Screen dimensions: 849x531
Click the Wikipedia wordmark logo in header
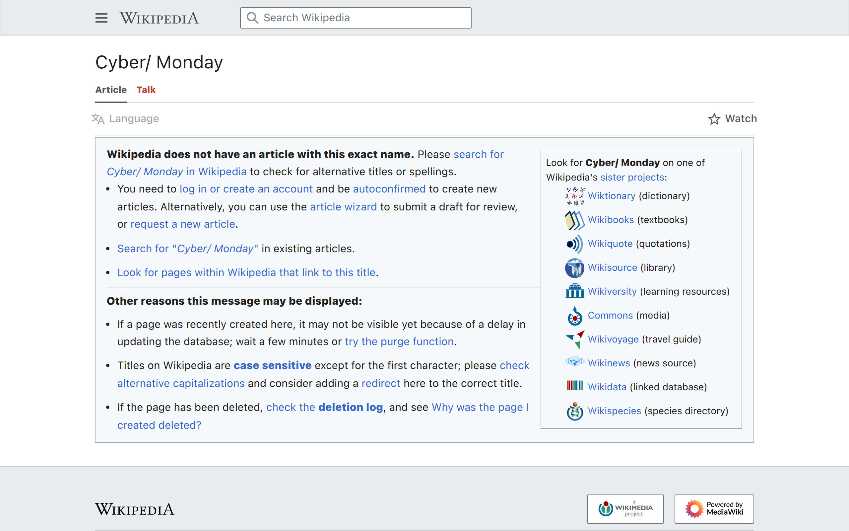pyautogui.click(x=159, y=18)
